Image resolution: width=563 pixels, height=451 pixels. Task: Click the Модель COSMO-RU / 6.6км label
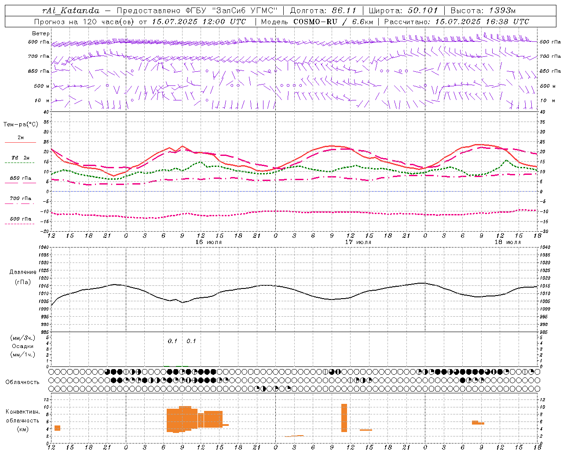tap(317, 22)
